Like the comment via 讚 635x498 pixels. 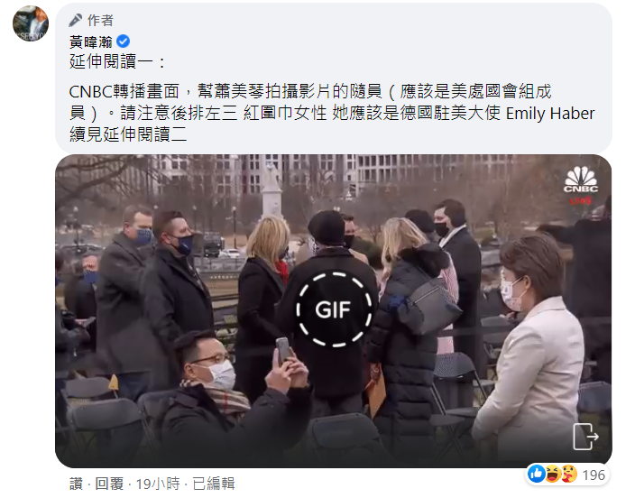pyautogui.click(x=76, y=484)
